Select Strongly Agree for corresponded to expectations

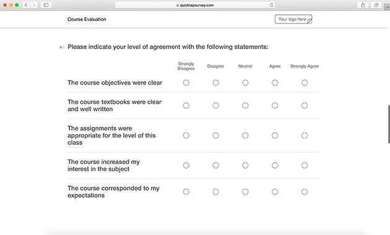[305, 192]
